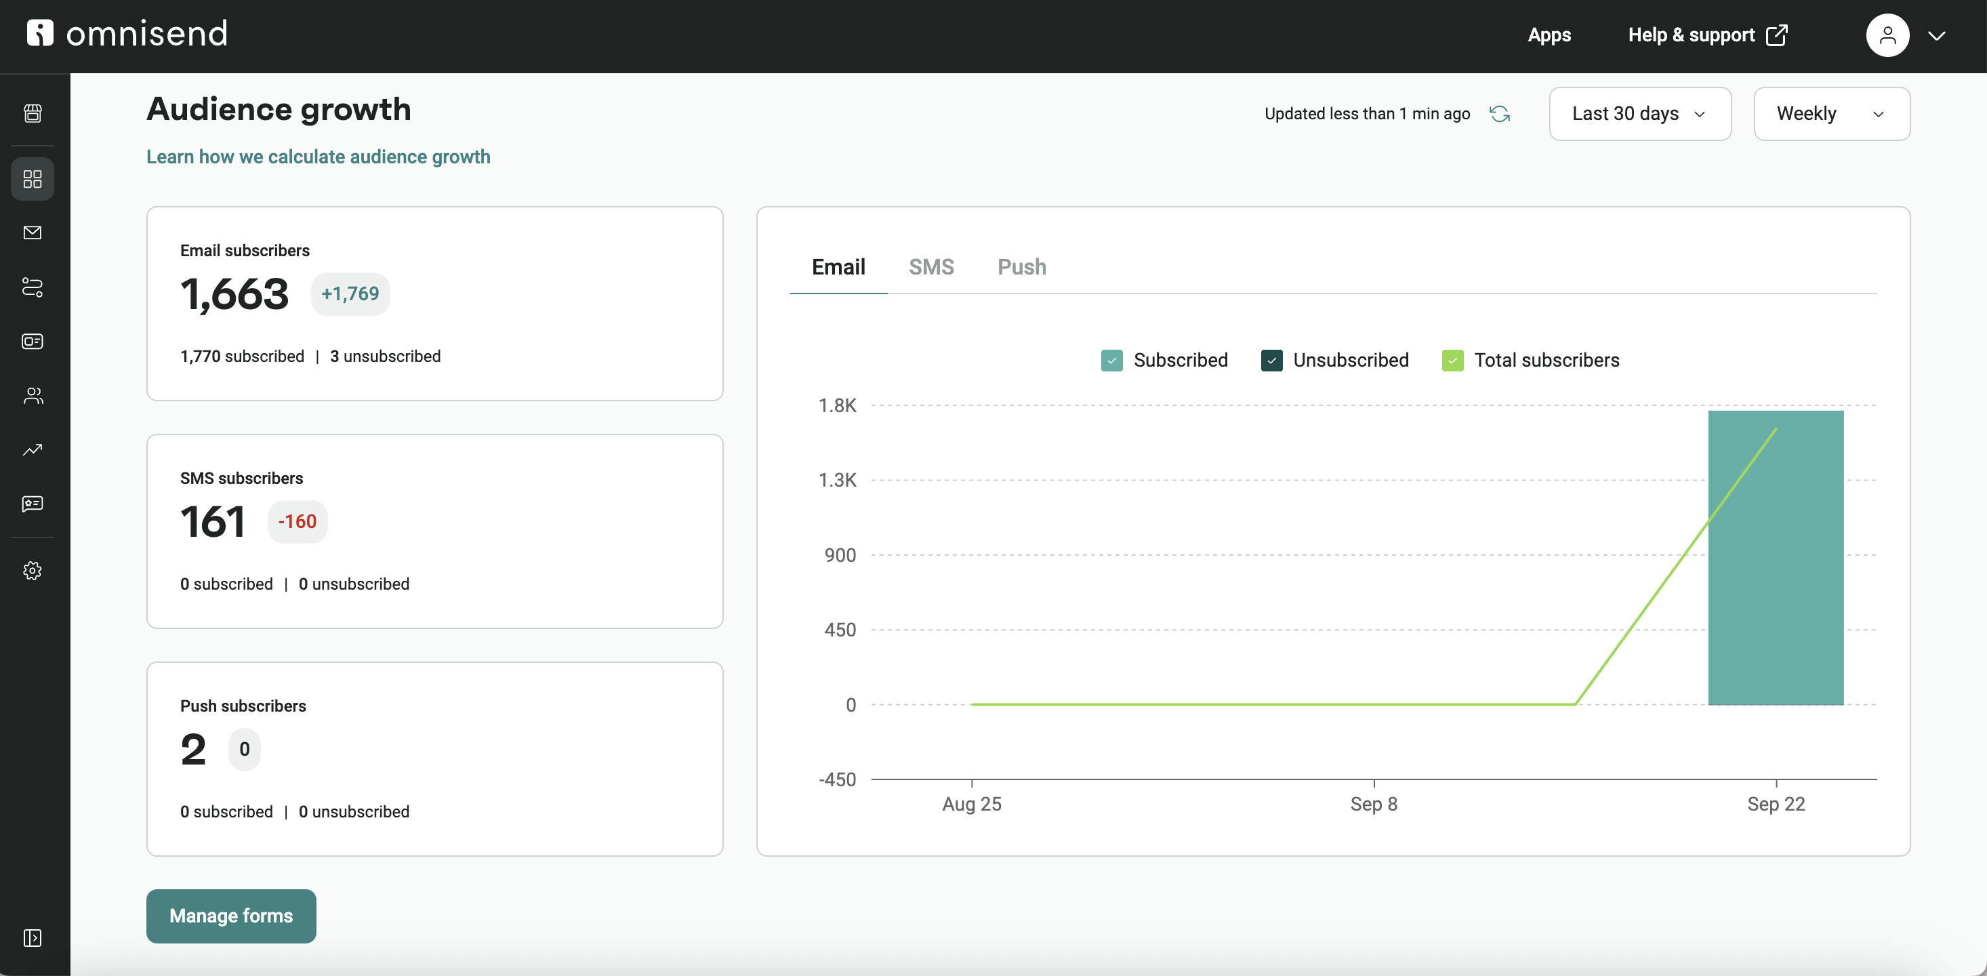Uncheck the Subscribed series checkbox
Image resolution: width=1987 pixels, height=976 pixels.
[x=1111, y=359]
